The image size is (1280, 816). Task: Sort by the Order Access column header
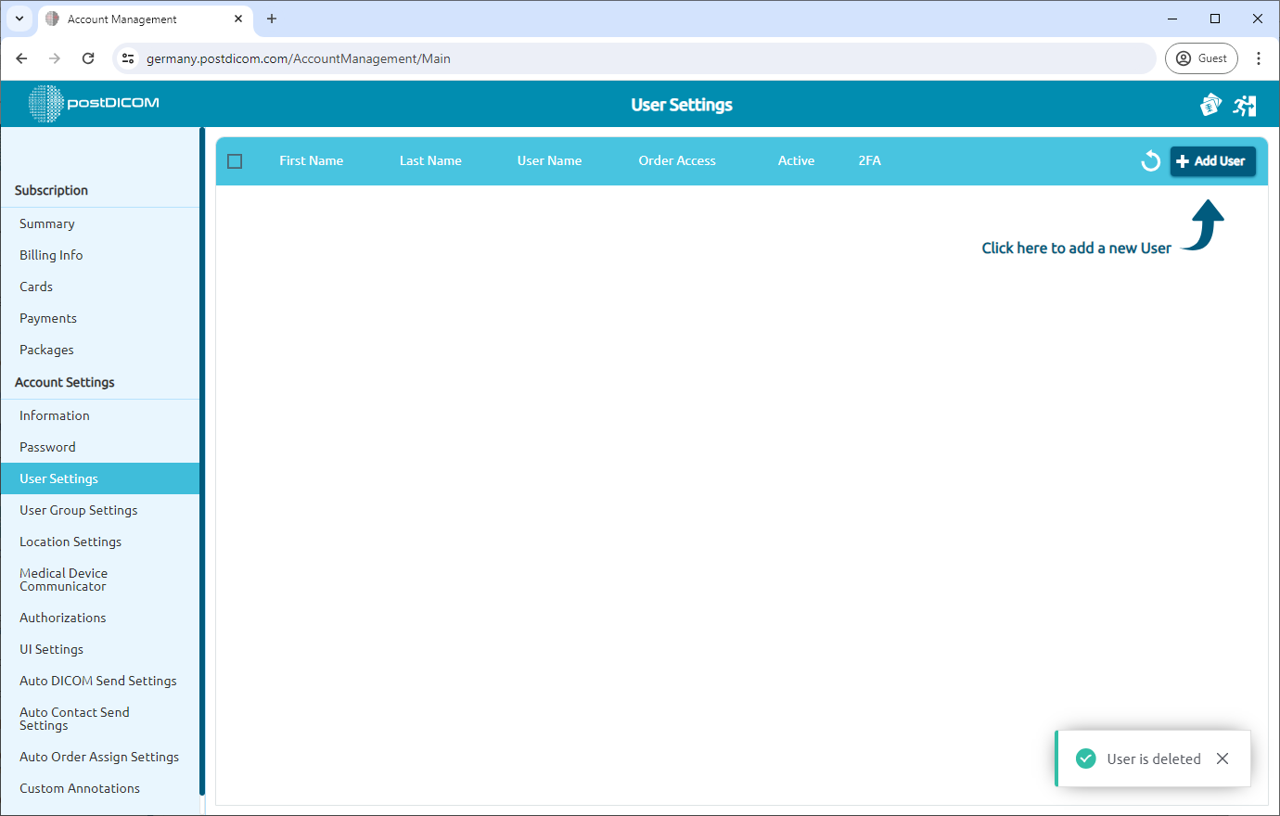pyautogui.click(x=676, y=160)
